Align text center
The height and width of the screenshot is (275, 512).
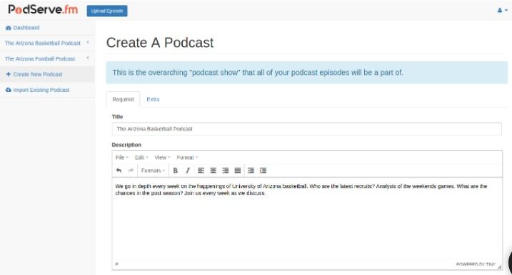214,170
